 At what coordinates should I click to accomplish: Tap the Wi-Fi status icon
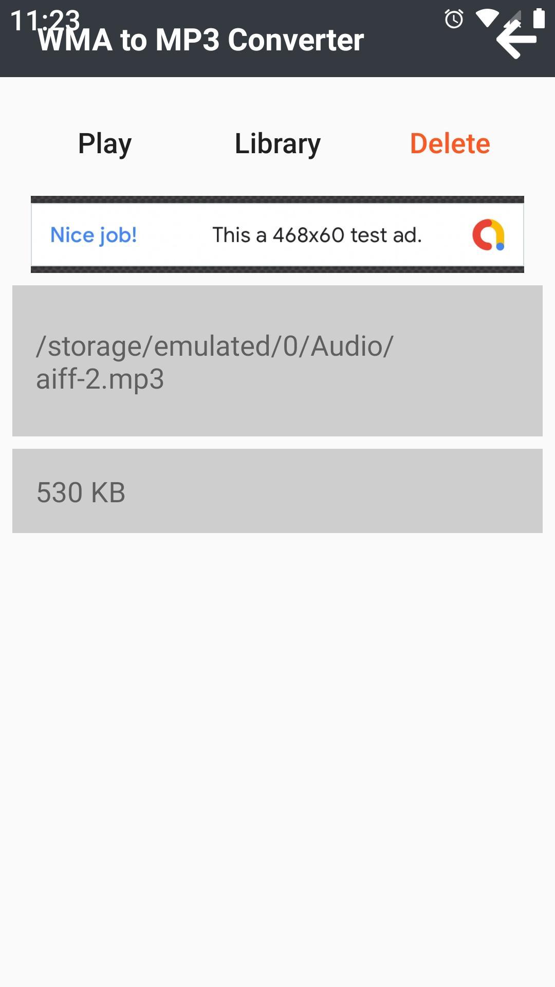pyautogui.click(x=487, y=19)
